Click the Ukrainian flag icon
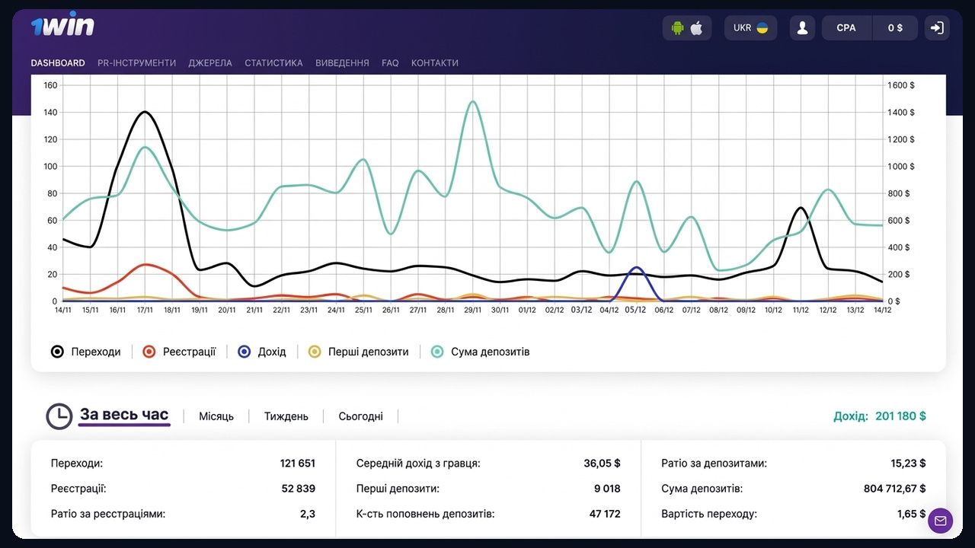Screen dimensions: 975x548 tap(762, 28)
